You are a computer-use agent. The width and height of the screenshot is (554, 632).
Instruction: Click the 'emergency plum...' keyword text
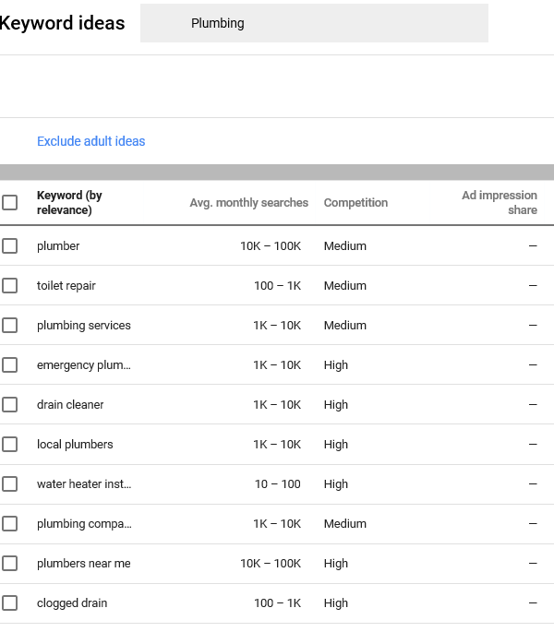tap(84, 365)
